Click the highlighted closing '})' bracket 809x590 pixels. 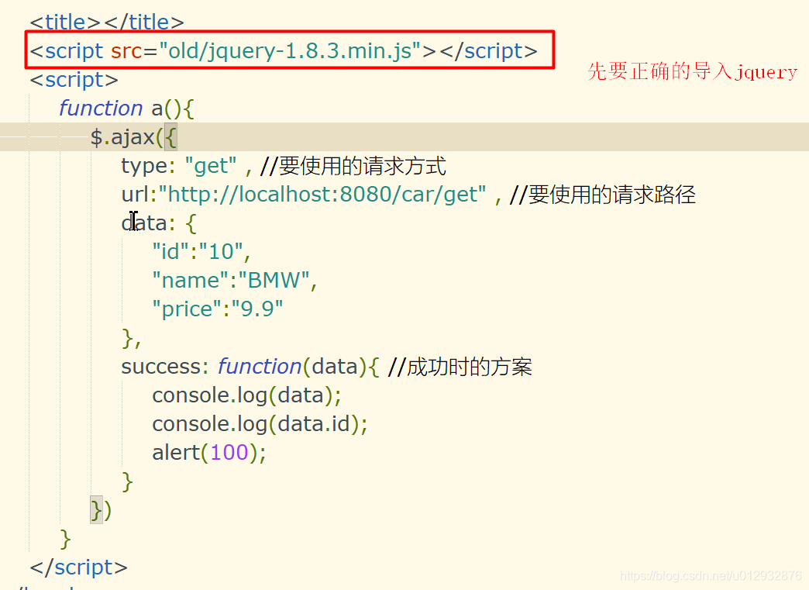[x=101, y=510]
